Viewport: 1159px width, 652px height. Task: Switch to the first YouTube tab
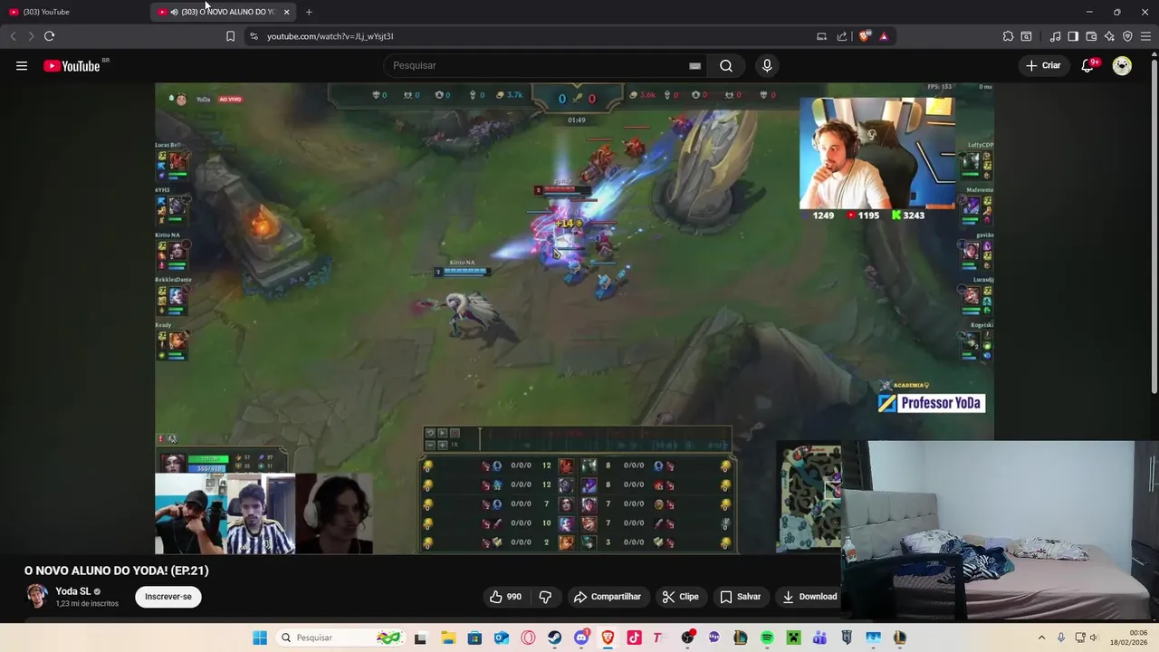[72, 12]
